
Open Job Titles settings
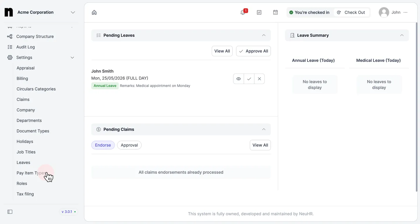26,152
